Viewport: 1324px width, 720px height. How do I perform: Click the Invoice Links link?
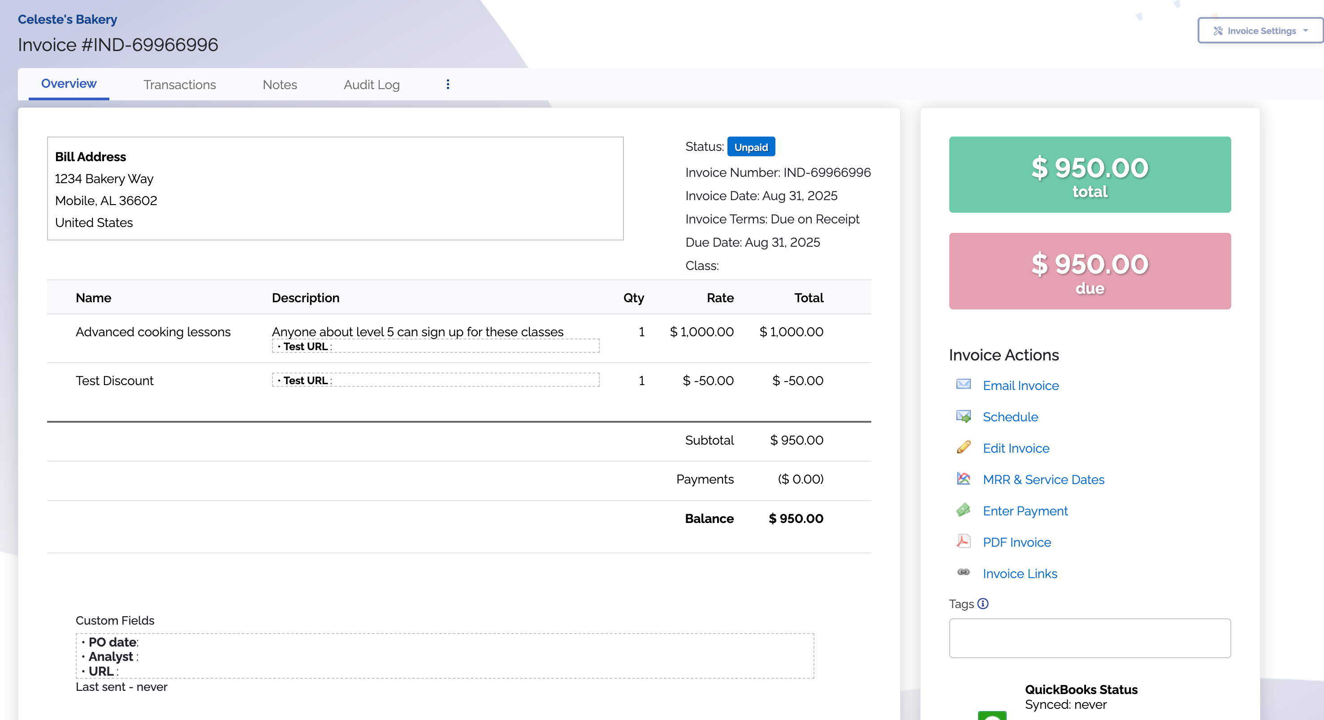pyautogui.click(x=1020, y=574)
